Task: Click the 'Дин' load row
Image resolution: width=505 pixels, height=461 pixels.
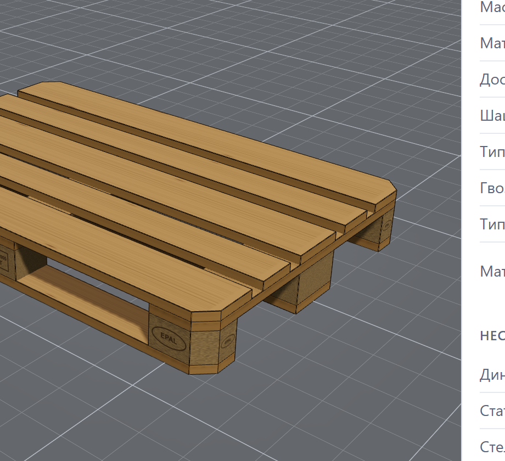Action: (x=492, y=375)
